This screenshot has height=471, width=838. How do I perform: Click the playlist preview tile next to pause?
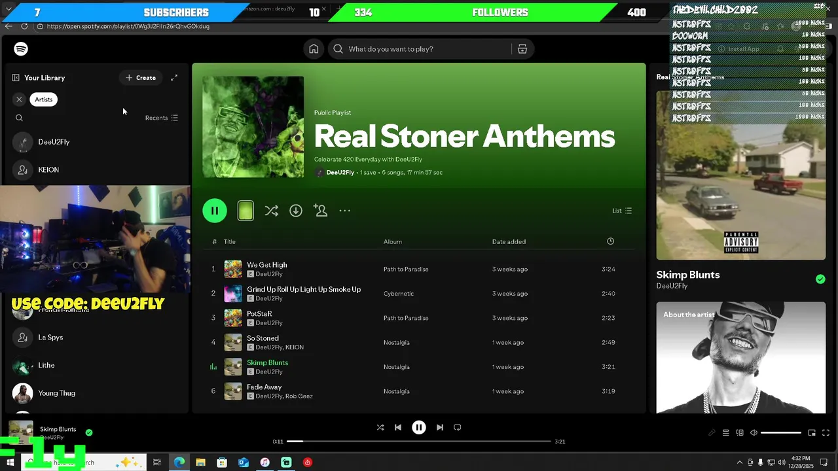click(x=246, y=211)
